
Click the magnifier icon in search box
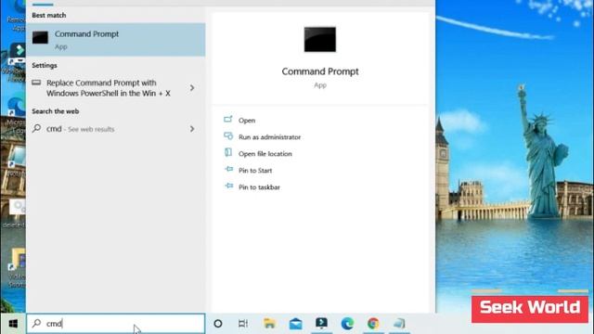pos(36,323)
